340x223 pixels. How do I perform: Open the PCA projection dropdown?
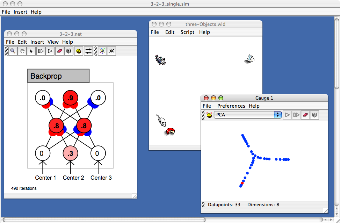coord(247,115)
